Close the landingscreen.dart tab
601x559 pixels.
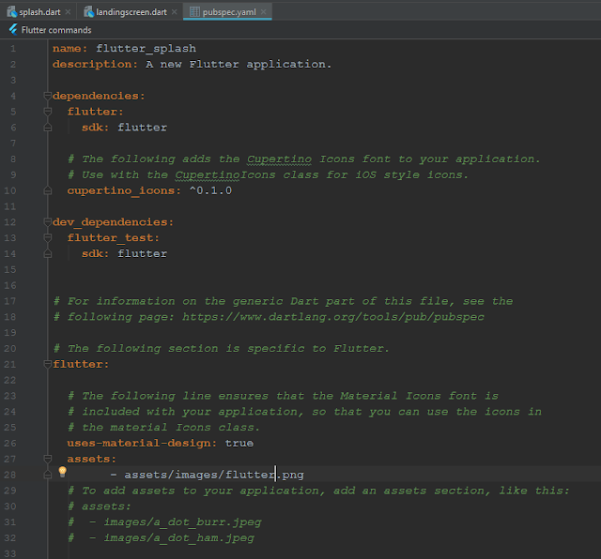coord(175,12)
